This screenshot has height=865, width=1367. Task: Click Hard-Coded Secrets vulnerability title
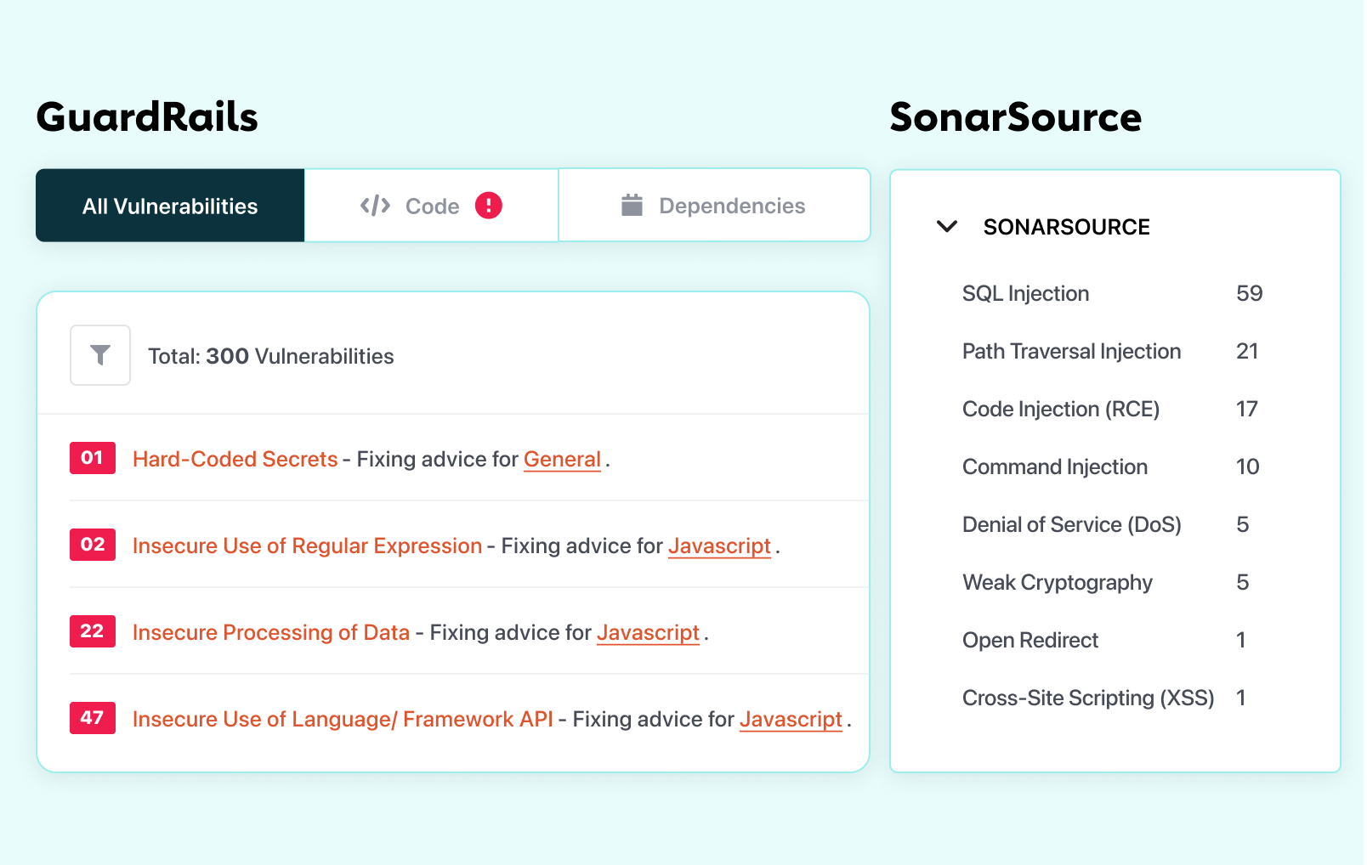pos(234,459)
